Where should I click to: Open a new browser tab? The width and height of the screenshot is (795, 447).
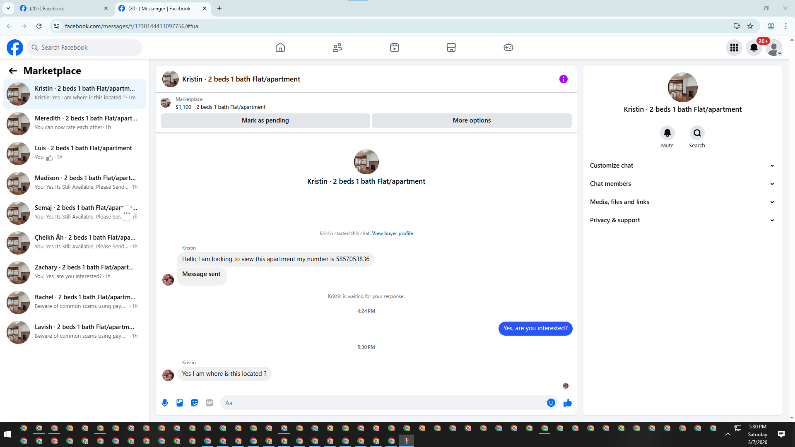[219, 8]
